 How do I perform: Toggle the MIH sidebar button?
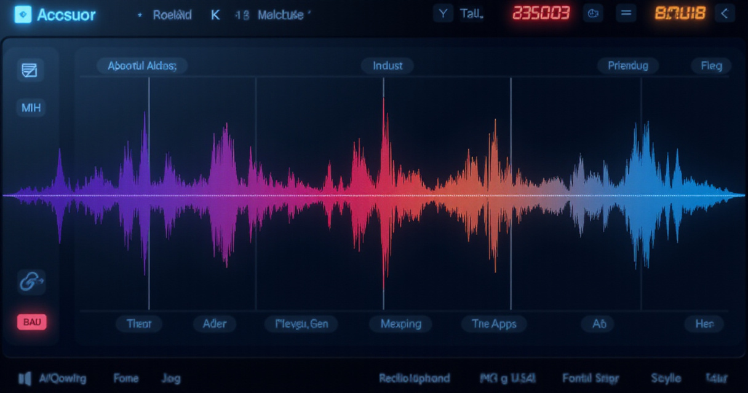[x=31, y=108]
